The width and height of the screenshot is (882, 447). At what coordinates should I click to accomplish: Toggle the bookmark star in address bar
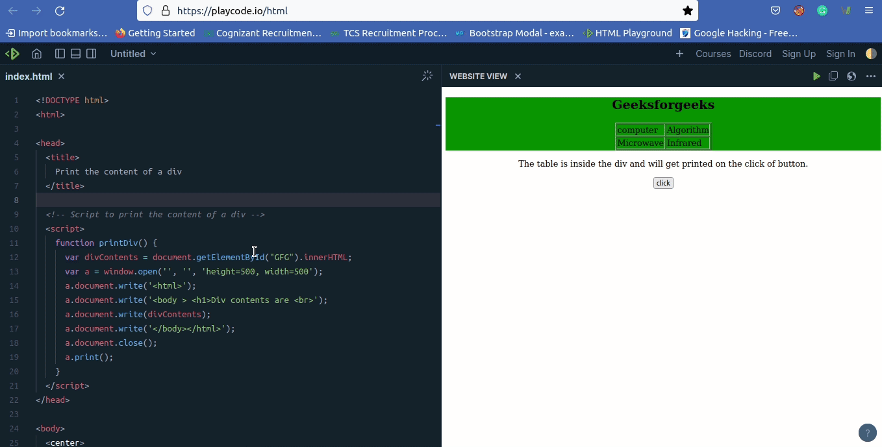point(687,10)
